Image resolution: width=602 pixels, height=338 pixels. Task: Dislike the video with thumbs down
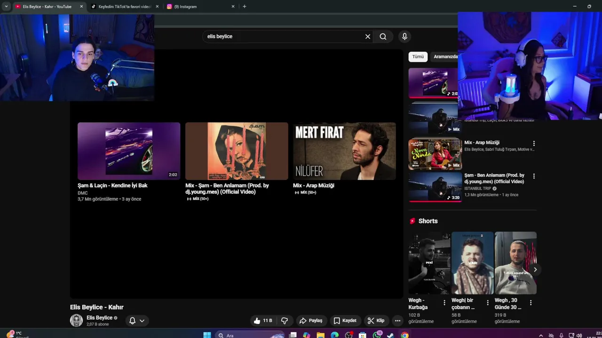point(285,321)
